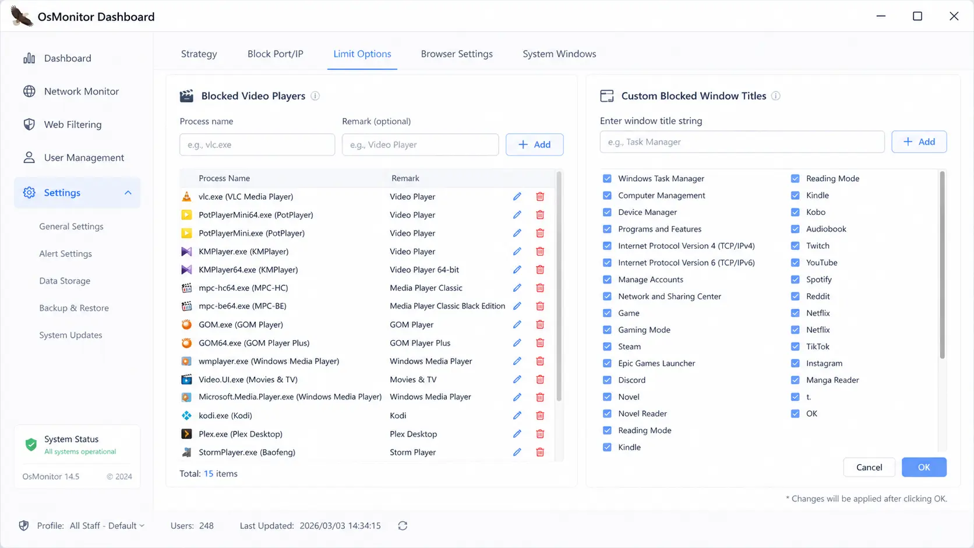
Task: Uncheck the Instagram title
Action: coord(795,363)
